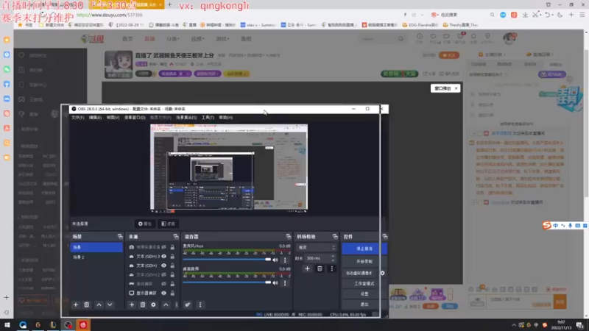Remove transition with trash icon in Transitions panel

[x=320, y=268]
